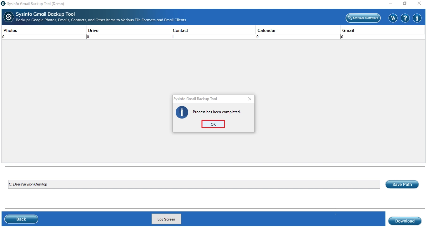This screenshot has height=228, width=427.
Task: Close the SysInfo Gmail Backup Tool dialog
Action: tap(249, 99)
